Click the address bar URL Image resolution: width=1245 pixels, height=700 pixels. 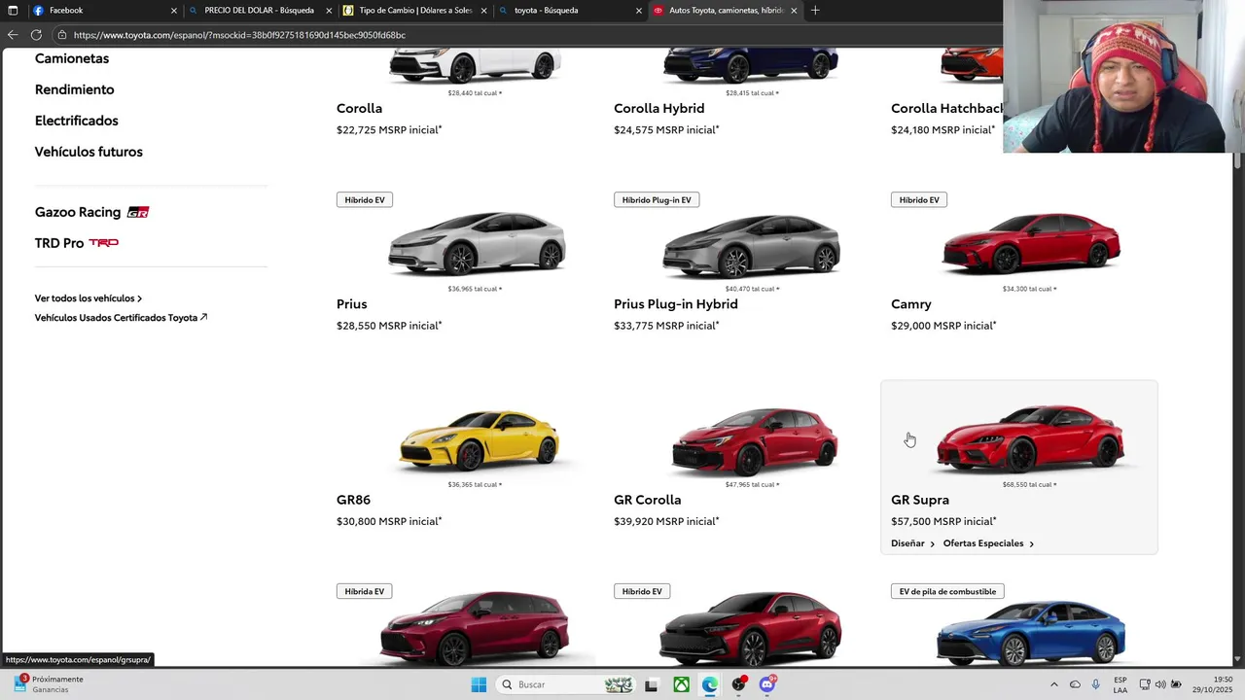pyautogui.click(x=239, y=35)
